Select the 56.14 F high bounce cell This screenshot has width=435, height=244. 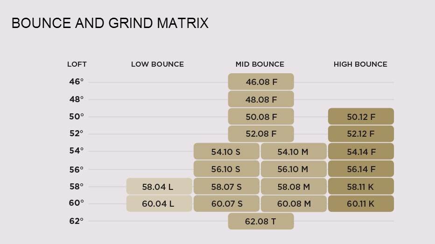pos(361,169)
